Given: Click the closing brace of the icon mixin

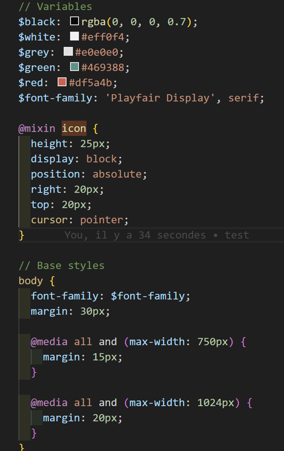Looking at the screenshot, I should pos(22,235).
